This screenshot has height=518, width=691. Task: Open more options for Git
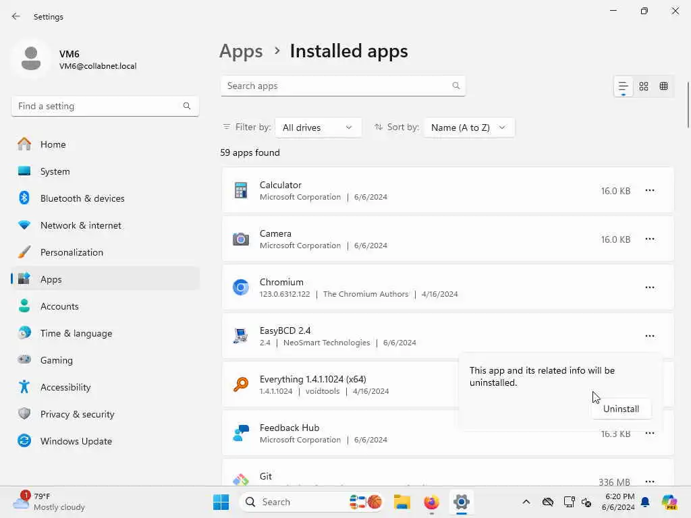pos(650,481)
